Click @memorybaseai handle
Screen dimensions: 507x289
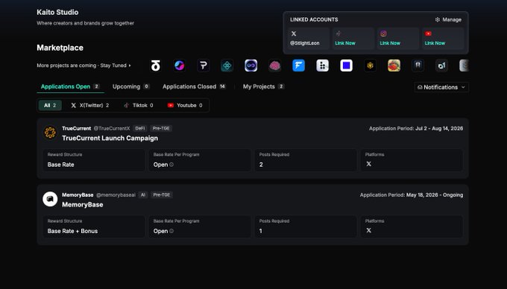coord(116,195)
